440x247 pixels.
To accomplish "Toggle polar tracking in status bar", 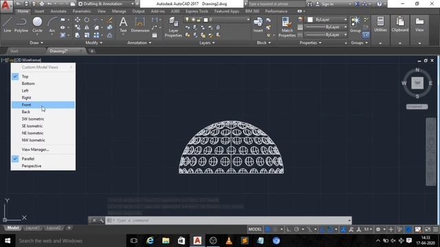I will click(296, 229).
